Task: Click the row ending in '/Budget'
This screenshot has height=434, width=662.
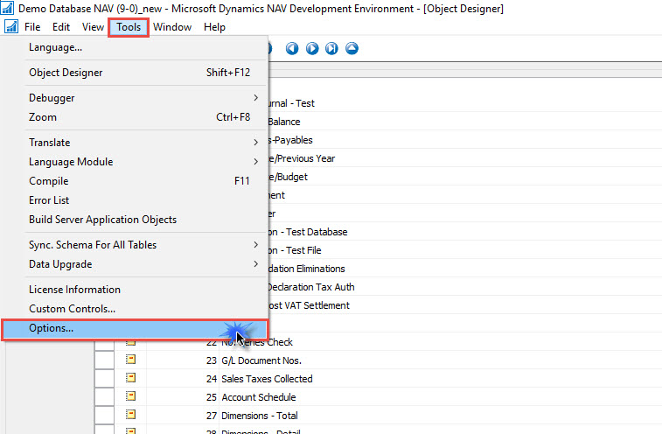Action: (465, 177)
